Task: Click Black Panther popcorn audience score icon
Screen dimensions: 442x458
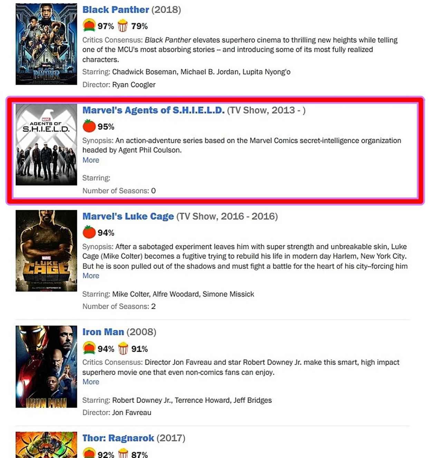Action: [x=123, y=26]
